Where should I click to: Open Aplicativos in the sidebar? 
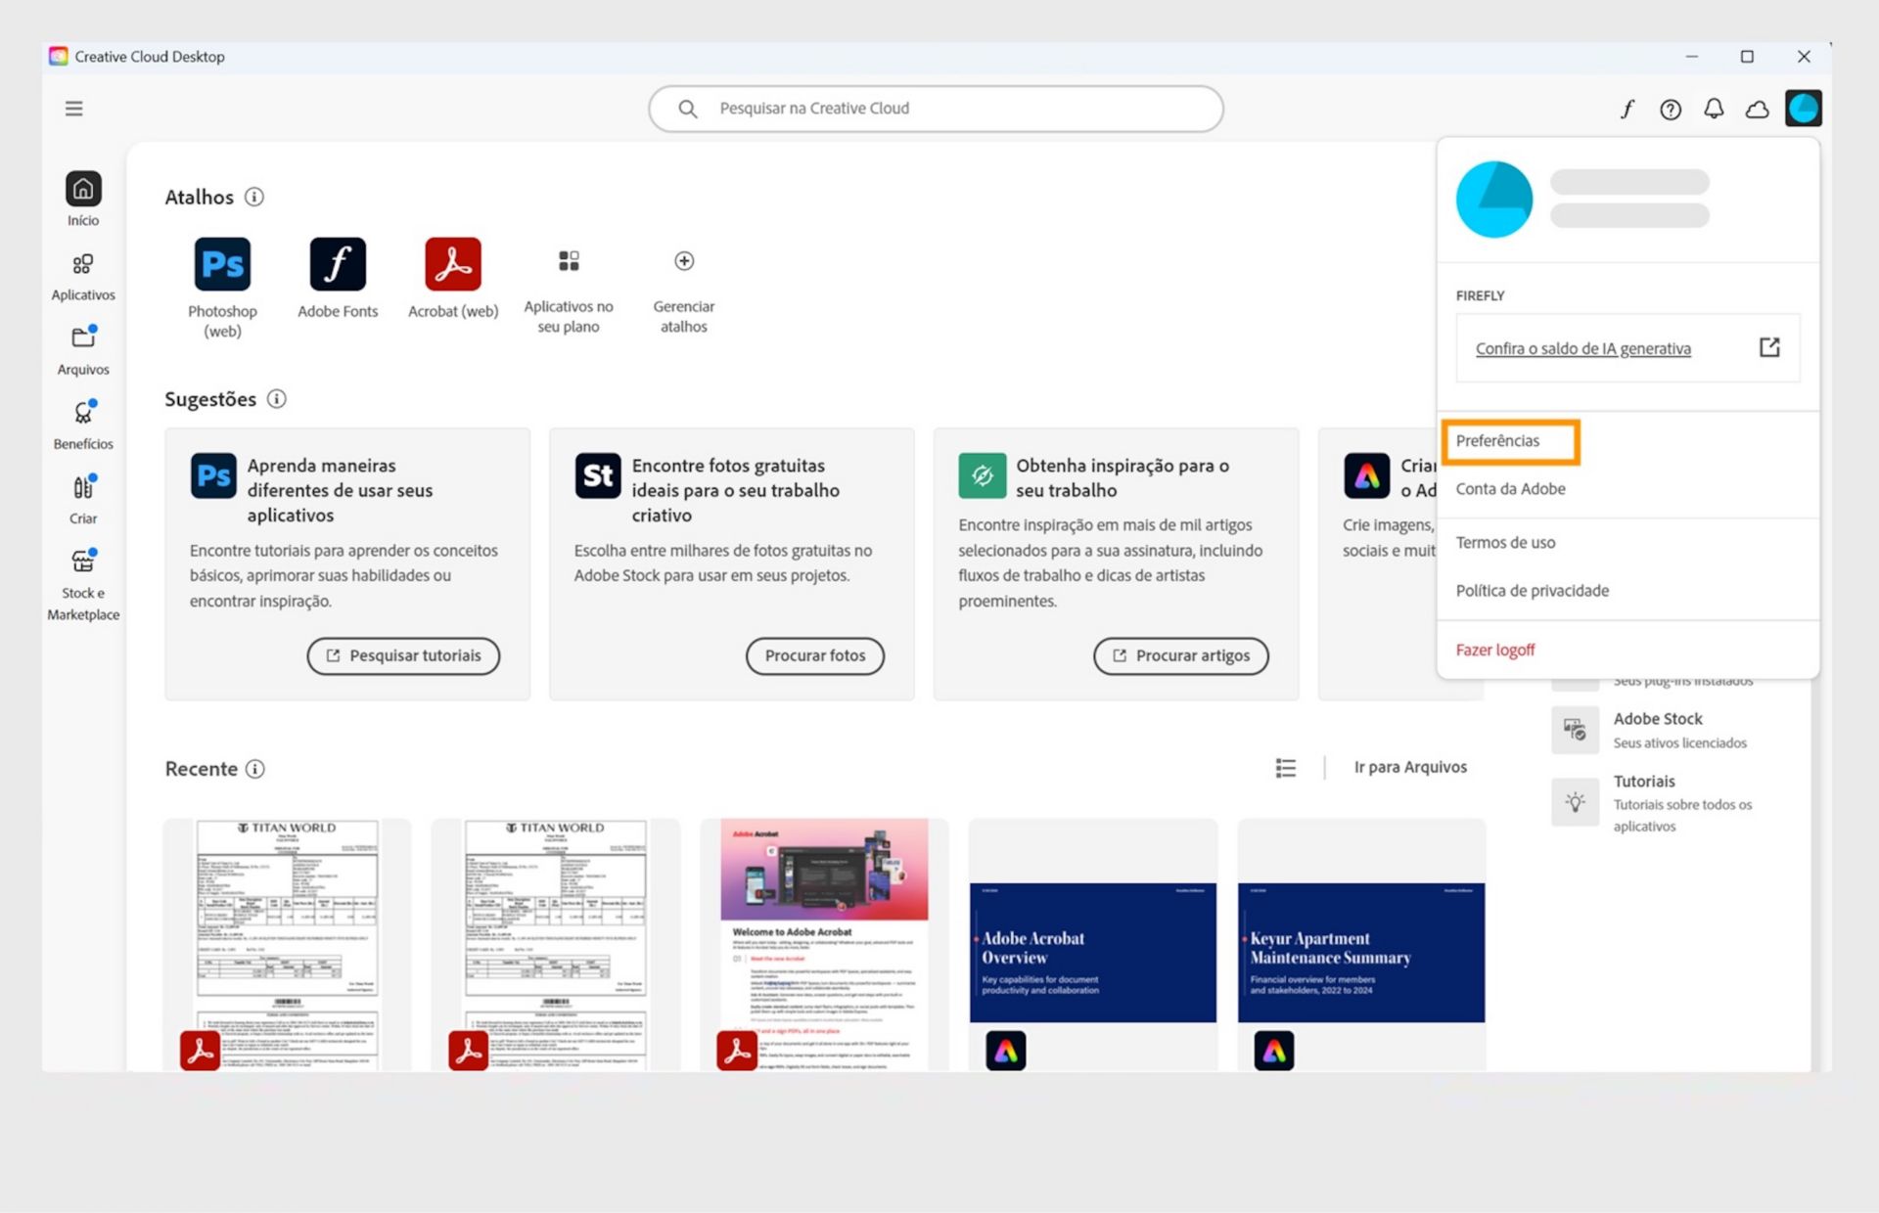click(x=83, y=277)
